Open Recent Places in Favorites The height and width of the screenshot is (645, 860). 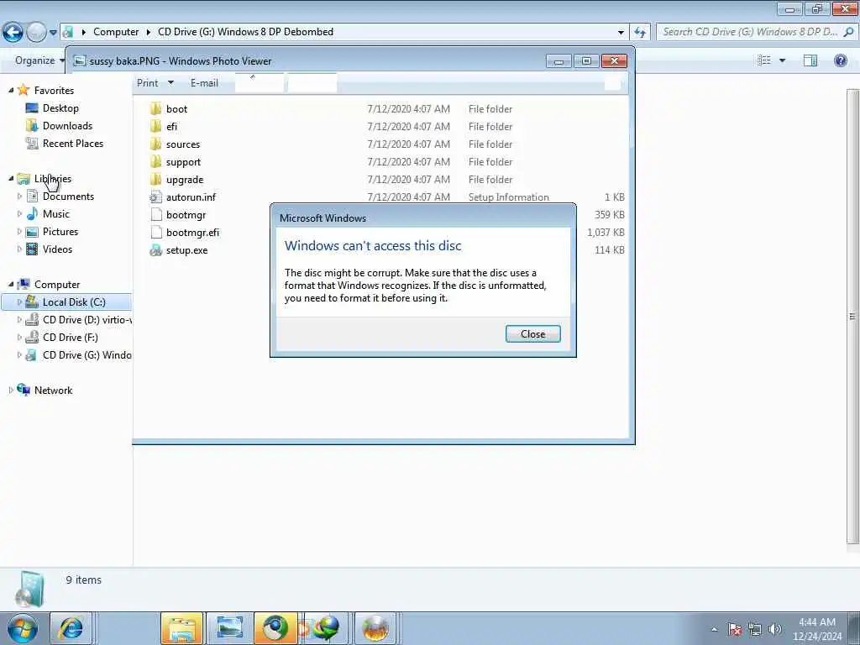tap(73, 143)
